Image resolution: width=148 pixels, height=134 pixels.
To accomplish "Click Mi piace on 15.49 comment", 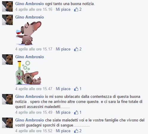I will tap(63, 113).
